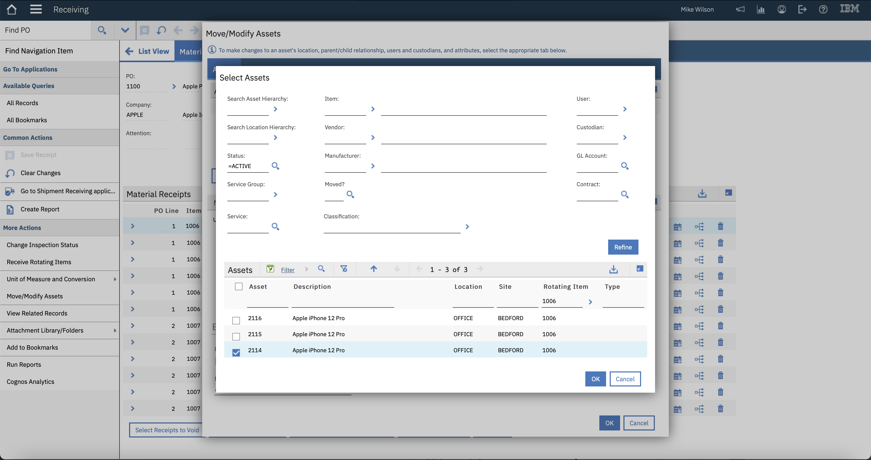Open the Search Asset Hierarchy chevron menu
Screen dimensions: 871x460
(275, 109)
